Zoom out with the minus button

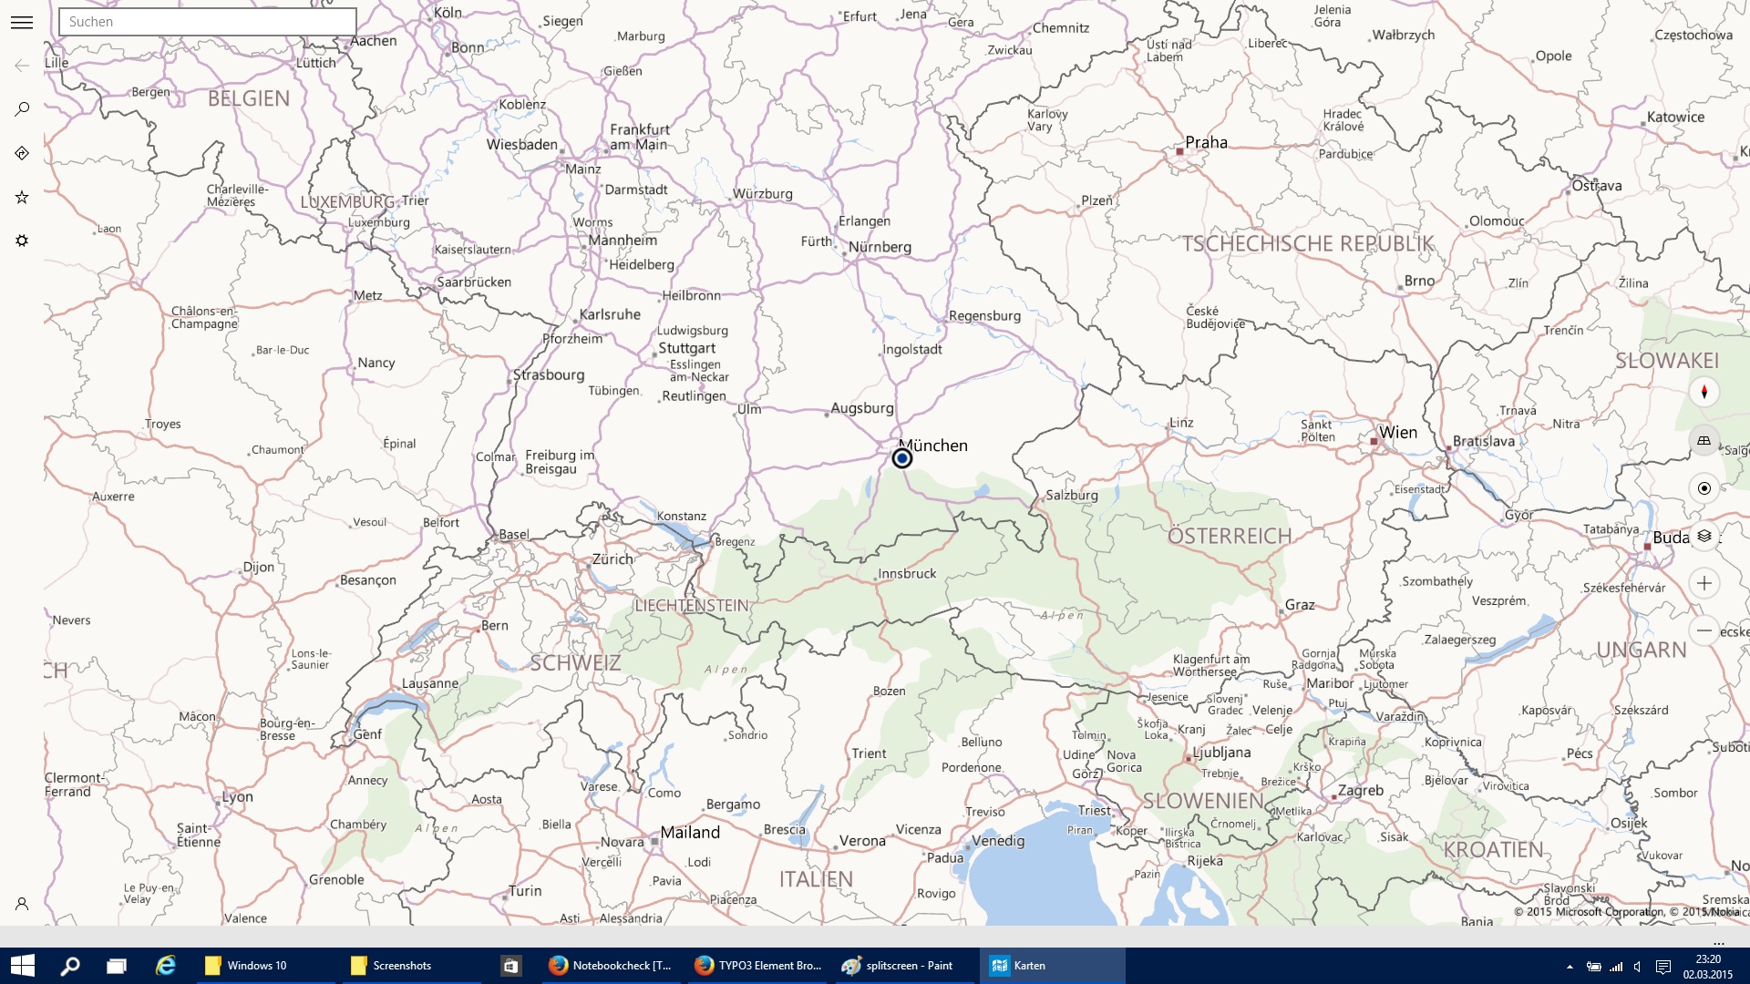tap(1704, 630)
